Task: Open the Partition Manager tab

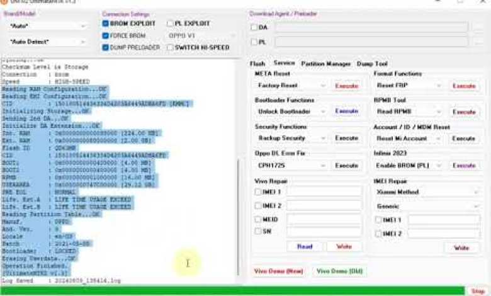Action: [x=325, y=64]
